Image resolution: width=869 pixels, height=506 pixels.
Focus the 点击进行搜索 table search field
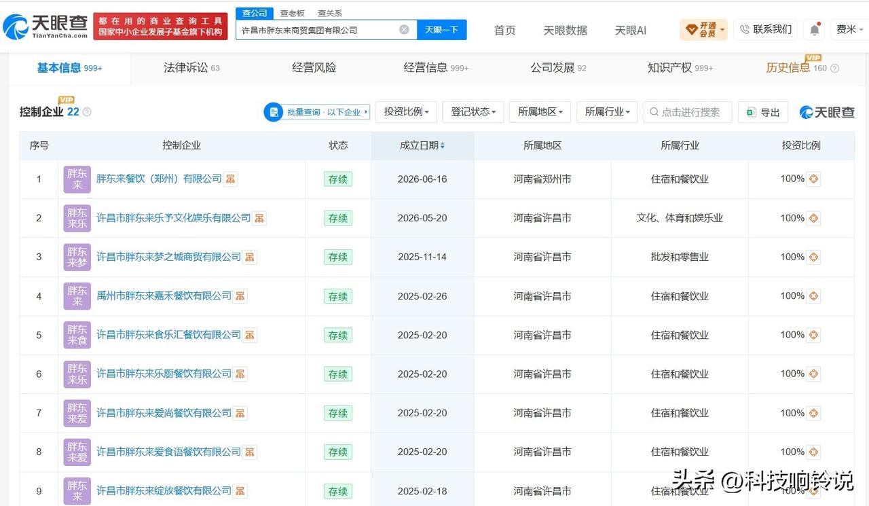pyautogui.click(x=688, y=112)
